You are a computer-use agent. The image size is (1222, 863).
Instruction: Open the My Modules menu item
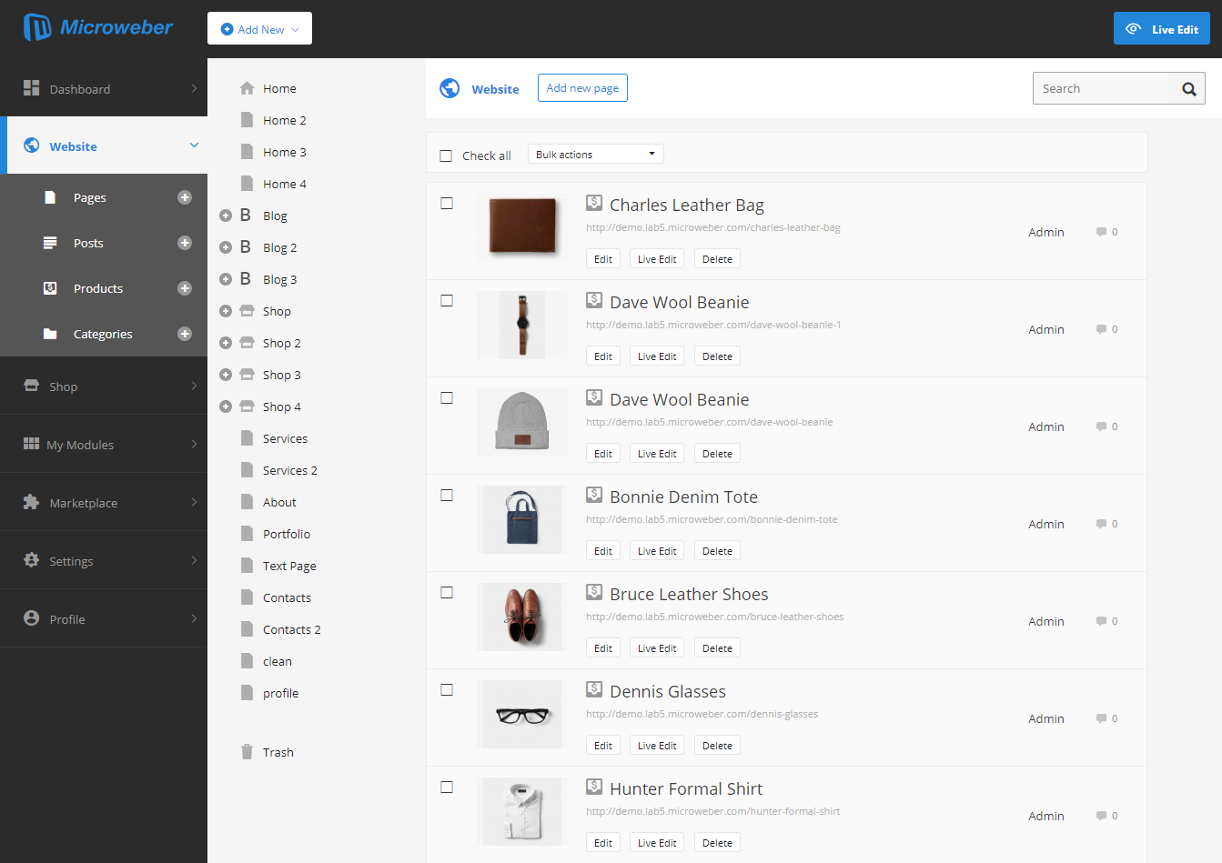click(104, 444)
